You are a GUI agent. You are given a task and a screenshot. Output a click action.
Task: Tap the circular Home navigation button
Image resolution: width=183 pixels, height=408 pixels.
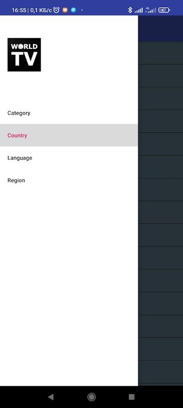[x=91, y=397]
